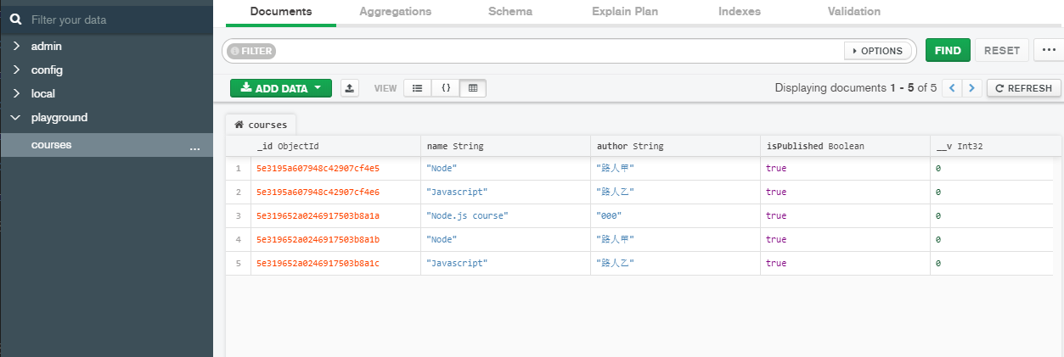
Task: Click the export collection icon button
Action: (x=350, y=88)
